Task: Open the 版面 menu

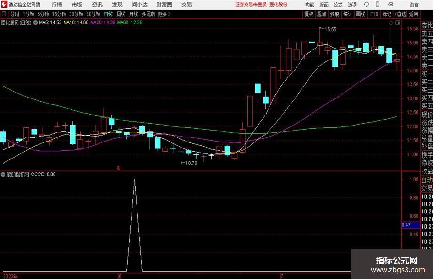Action: tap(324, 5)
